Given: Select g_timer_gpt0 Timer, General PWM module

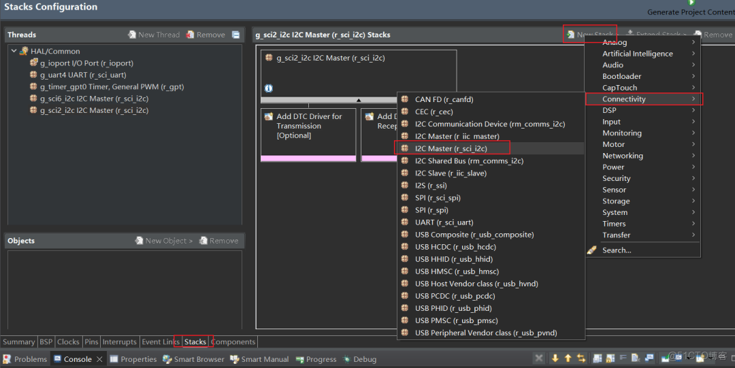Looking at the screenshot, I should click(x=106, y=86).
